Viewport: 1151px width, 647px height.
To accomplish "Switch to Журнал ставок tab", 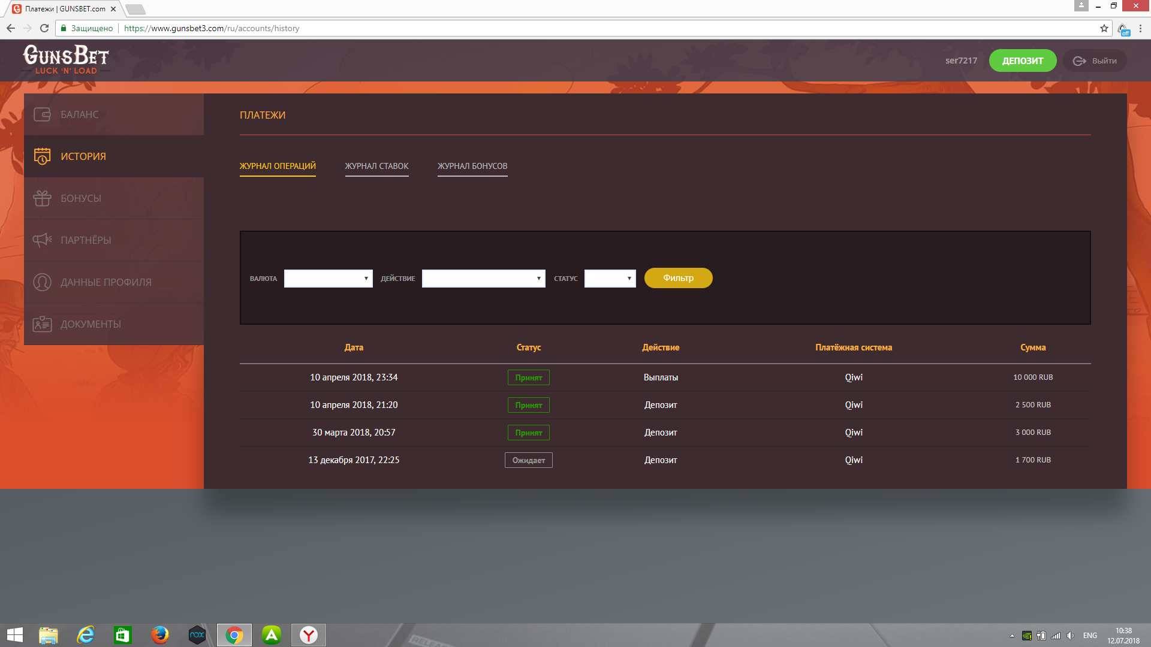I will pyautogui.click(x=376, y=166).
